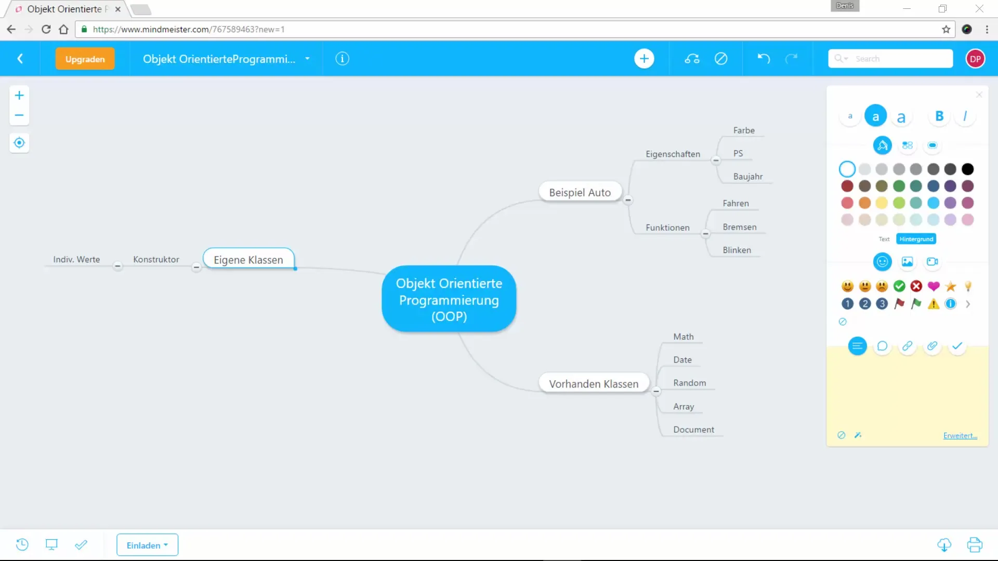Image resolution: width=998 pixels, height=561 pixels.
Task: Open the link attachment tab
Action: pyautogui.click(x=907, y=346)
